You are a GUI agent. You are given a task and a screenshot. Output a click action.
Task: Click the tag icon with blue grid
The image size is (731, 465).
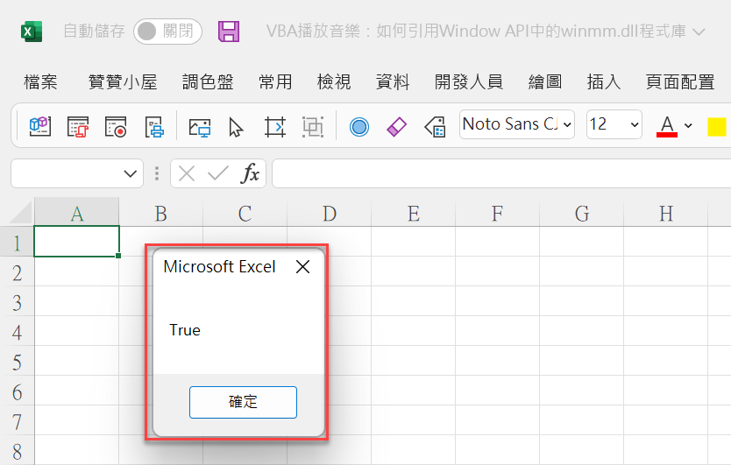(x=435, y=127)
